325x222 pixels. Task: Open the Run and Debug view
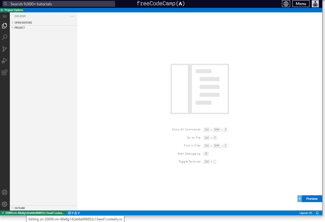point(4,60)
